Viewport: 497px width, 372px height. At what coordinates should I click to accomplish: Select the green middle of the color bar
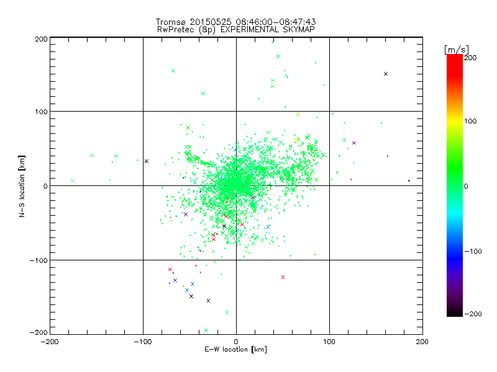click(x=455, y=185)
